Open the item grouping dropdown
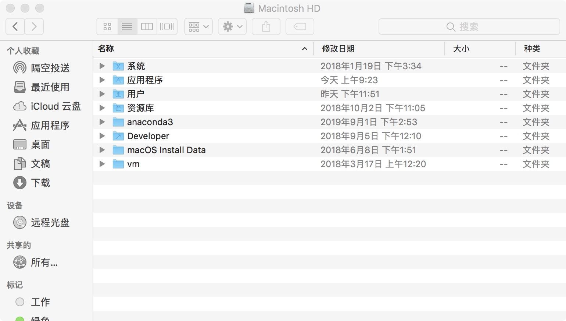Screen dimensions: 566x321 coord(198,26)
